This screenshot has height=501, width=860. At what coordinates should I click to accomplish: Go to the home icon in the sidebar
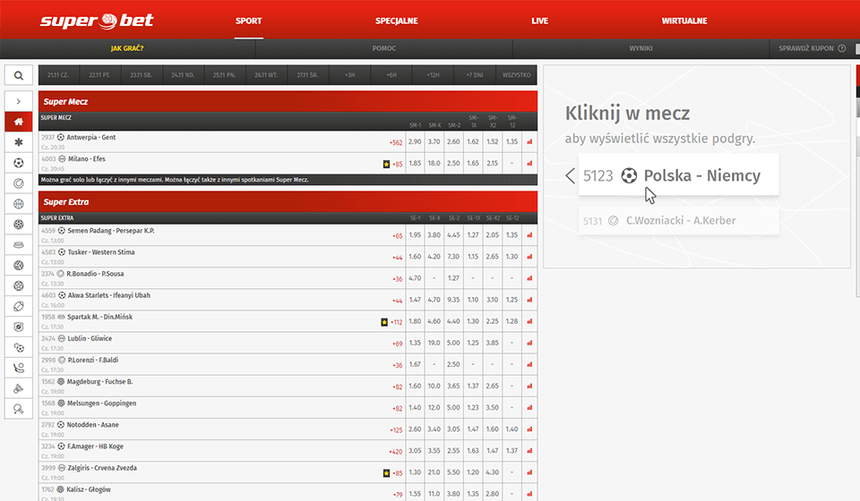click(19, 122)
